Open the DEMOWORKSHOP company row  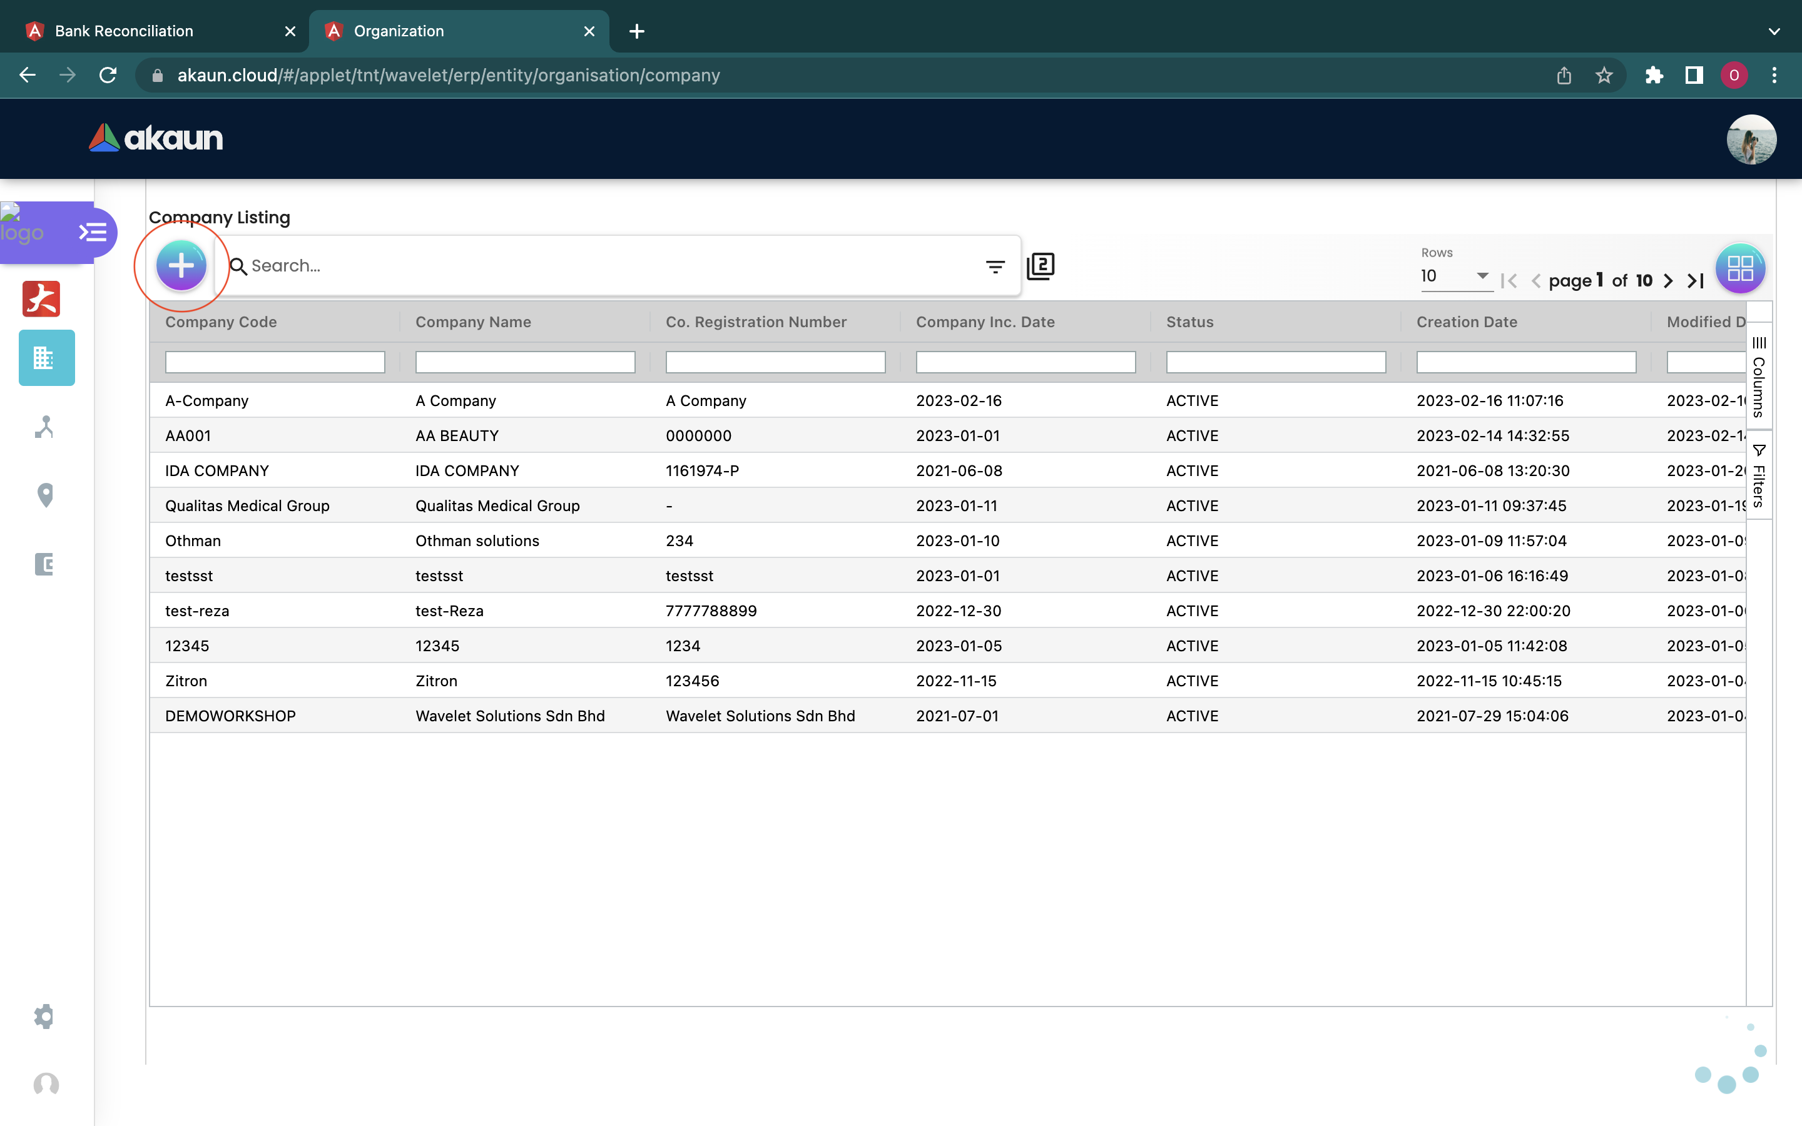coord(230,716)
